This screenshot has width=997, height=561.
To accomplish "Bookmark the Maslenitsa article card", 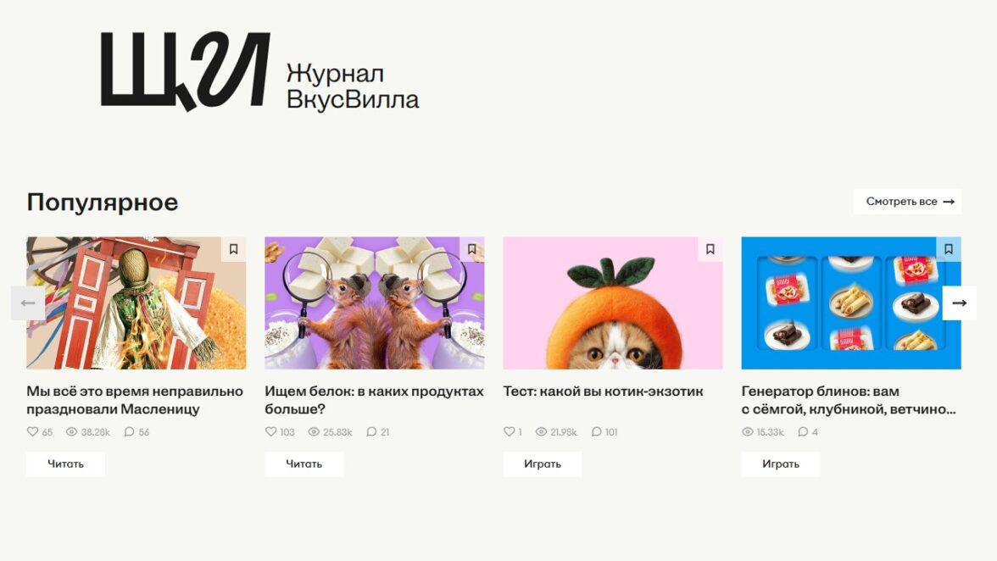I will (x=233, y=249).
